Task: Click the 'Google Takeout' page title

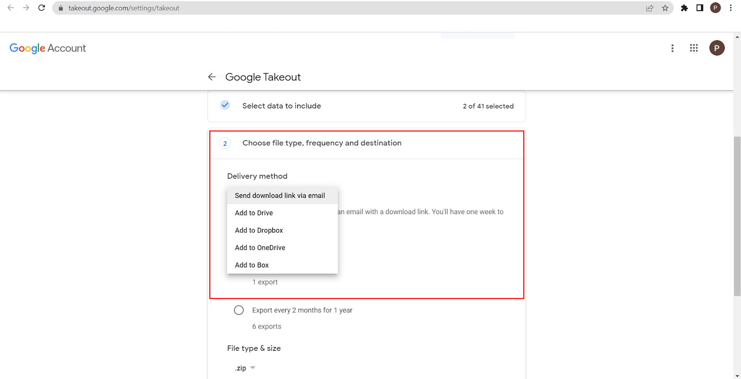Action: (263, 77)
